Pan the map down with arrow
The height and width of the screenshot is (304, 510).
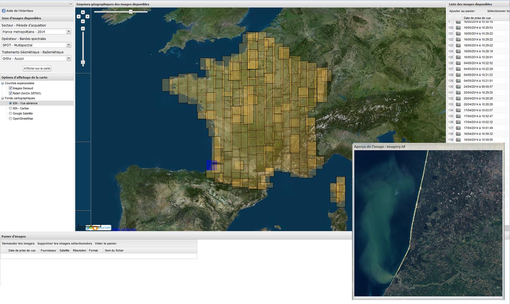[x=83, y=21]
